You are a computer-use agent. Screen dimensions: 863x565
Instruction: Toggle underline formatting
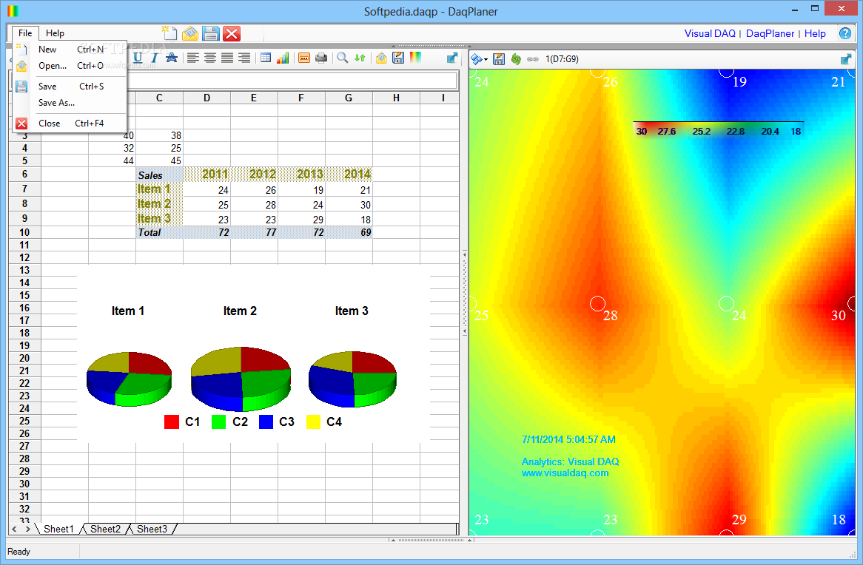pos(138,58)
